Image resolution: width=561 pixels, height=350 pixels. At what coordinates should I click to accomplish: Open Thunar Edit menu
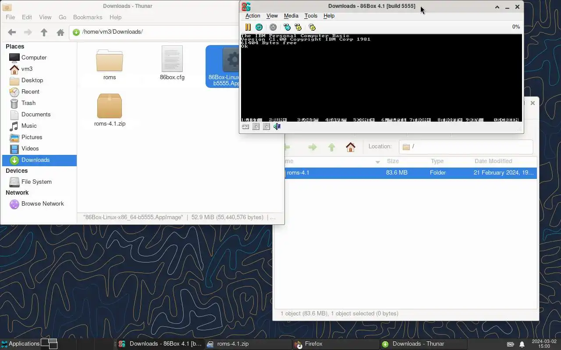[x=27, y=17]
